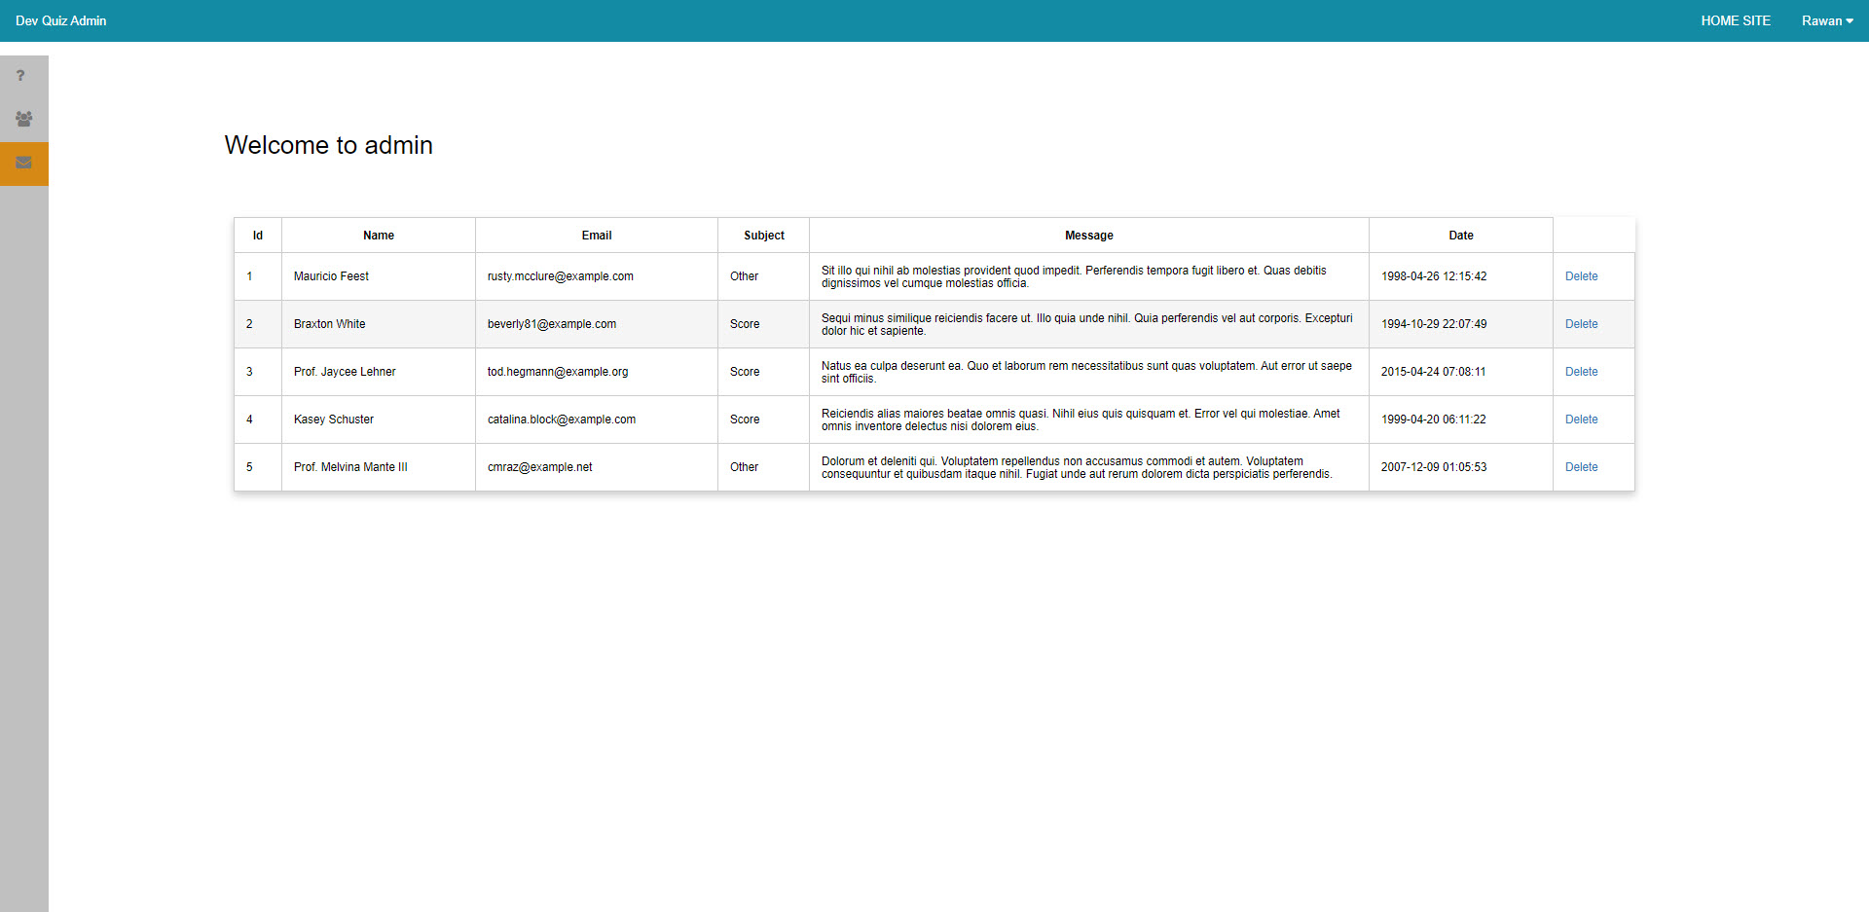The height and width of the screenshot is (912, 1869).
Task: Click the highlighted Id 3 in the table
Action: (249, 371)
